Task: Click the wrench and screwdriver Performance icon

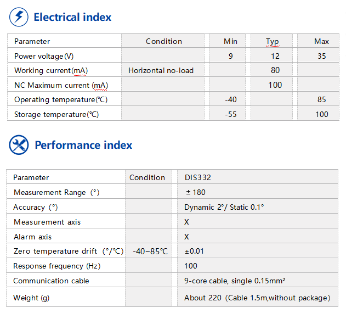Action: coord(19,145)
